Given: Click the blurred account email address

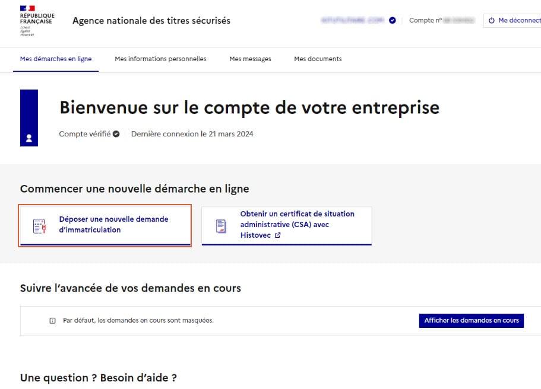Looking at the screenshot, I should [353, 20].
